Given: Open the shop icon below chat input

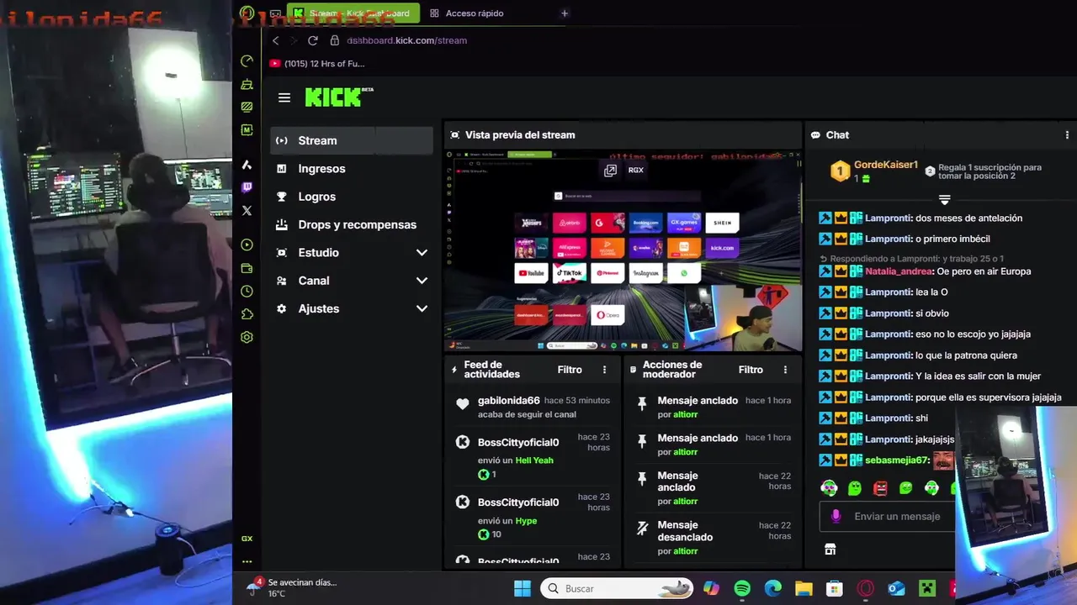Looking at the screenshot, I should point(830,550).
